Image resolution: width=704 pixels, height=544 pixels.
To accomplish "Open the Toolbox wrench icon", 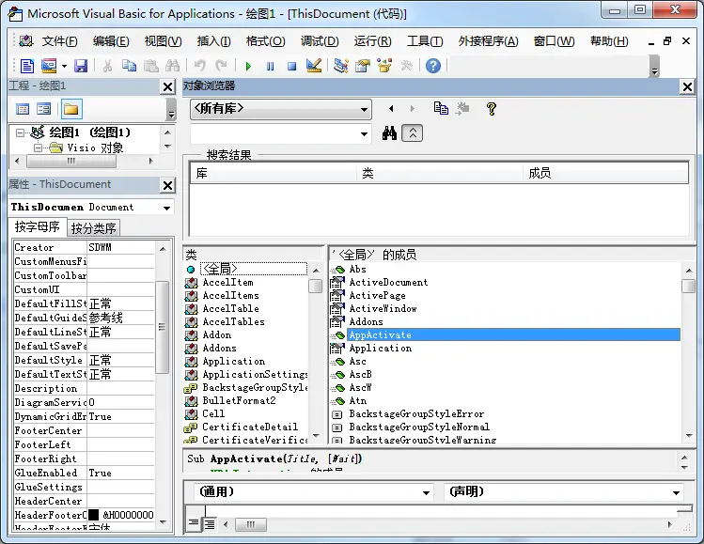I will click(x=406, y=66).
